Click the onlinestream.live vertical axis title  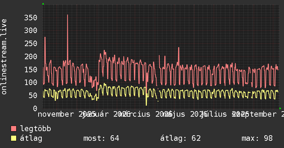pos(4,57)
